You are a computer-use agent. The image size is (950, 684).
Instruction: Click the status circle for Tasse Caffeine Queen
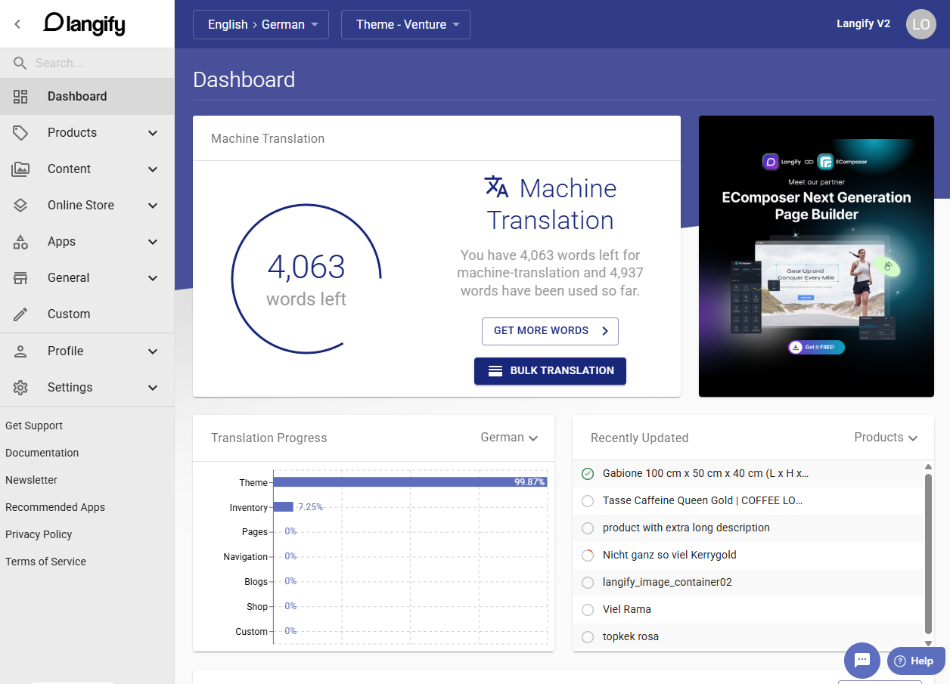click(x=588, y=501)
